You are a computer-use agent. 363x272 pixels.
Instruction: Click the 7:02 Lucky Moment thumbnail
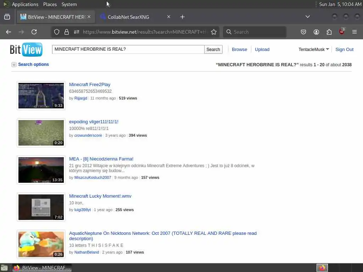click(x=41, y=207)
